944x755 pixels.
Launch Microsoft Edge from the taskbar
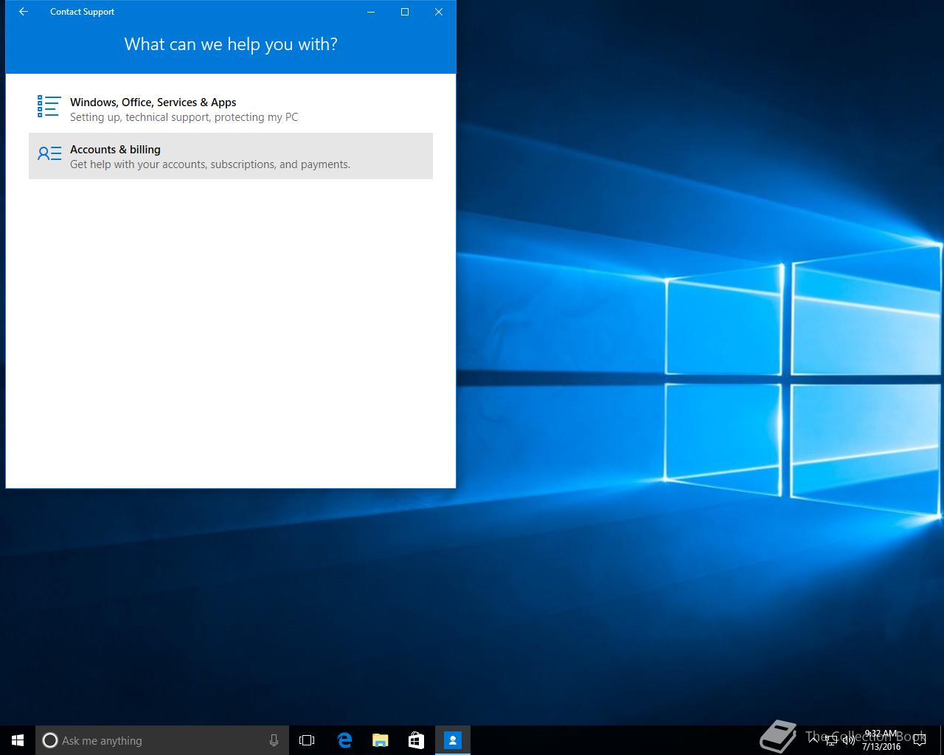(x=344, y=740)
